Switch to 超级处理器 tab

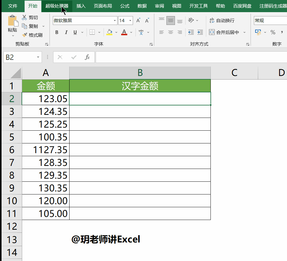point(57,6)
